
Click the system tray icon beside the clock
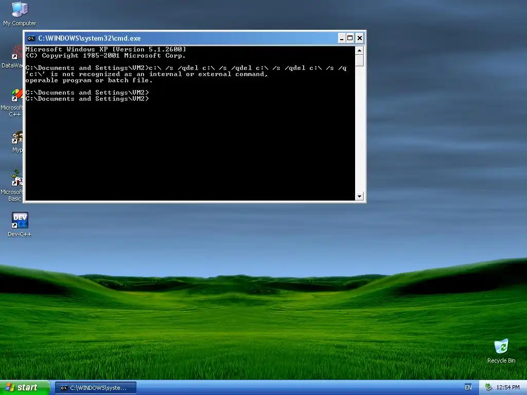point(488,387)
